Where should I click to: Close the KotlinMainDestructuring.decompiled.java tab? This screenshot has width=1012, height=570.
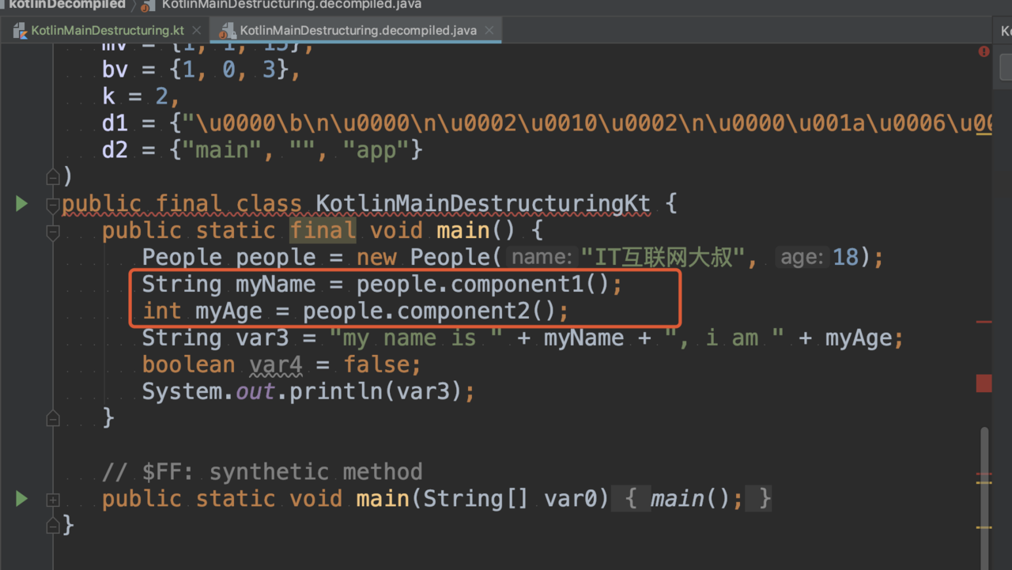pyautogui.click(x=489, y=31)
